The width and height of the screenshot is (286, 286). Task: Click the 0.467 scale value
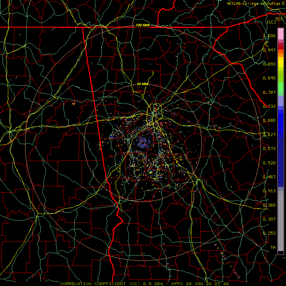(269, 177)
